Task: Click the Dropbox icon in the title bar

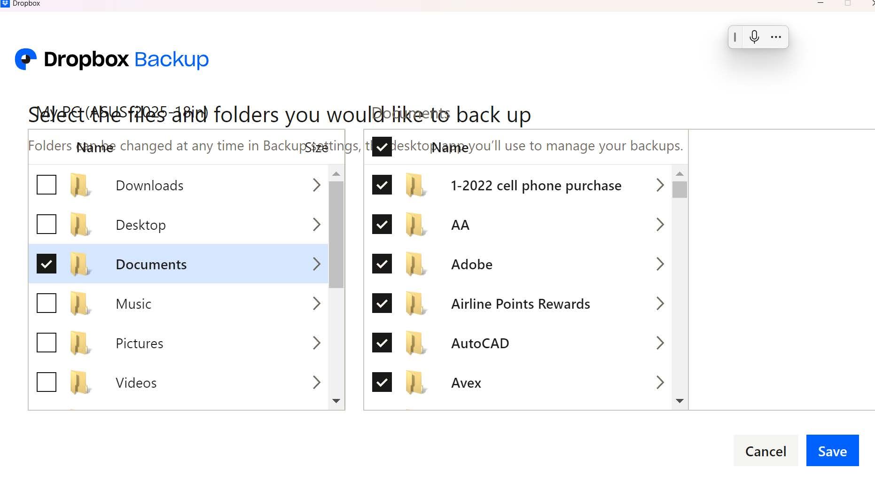Action: point(5,3)
